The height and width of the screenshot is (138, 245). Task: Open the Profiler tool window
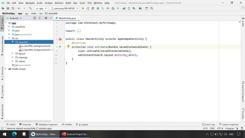tap(67, 124)
